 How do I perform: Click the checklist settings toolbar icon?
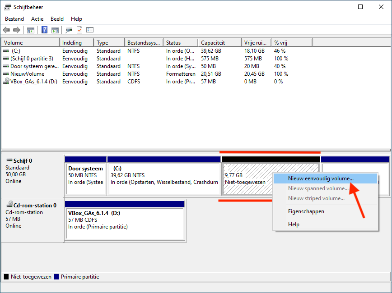click(x=90, y=30)
